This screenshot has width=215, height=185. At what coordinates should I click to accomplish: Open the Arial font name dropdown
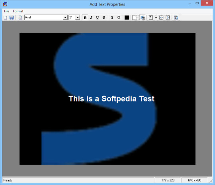coord(65,18)
